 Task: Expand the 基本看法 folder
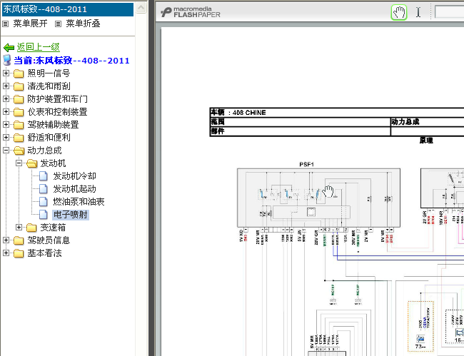point(6,253)
